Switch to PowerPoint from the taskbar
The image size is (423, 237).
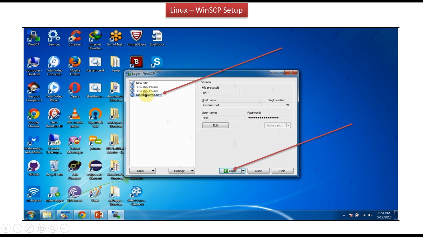[x=99, y=215]
